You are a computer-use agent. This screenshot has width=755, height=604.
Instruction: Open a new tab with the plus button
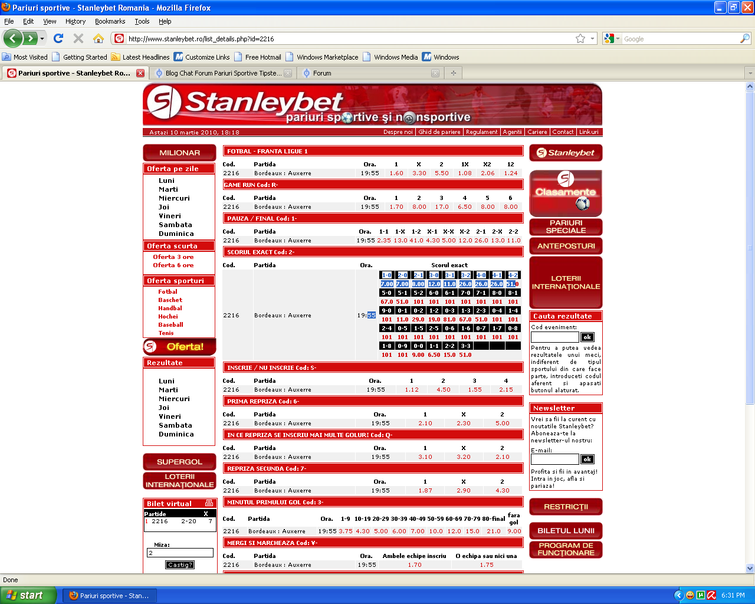[x=453, y=73]
